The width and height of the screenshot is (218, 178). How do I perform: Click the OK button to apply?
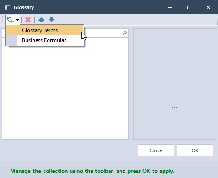195,150
